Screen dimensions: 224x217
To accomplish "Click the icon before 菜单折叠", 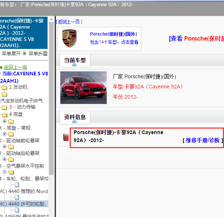I will coord(25,54).
